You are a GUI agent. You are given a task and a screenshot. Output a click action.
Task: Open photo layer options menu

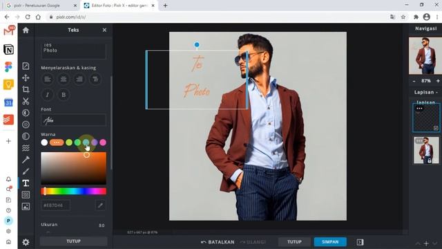[x=419, y=141]
